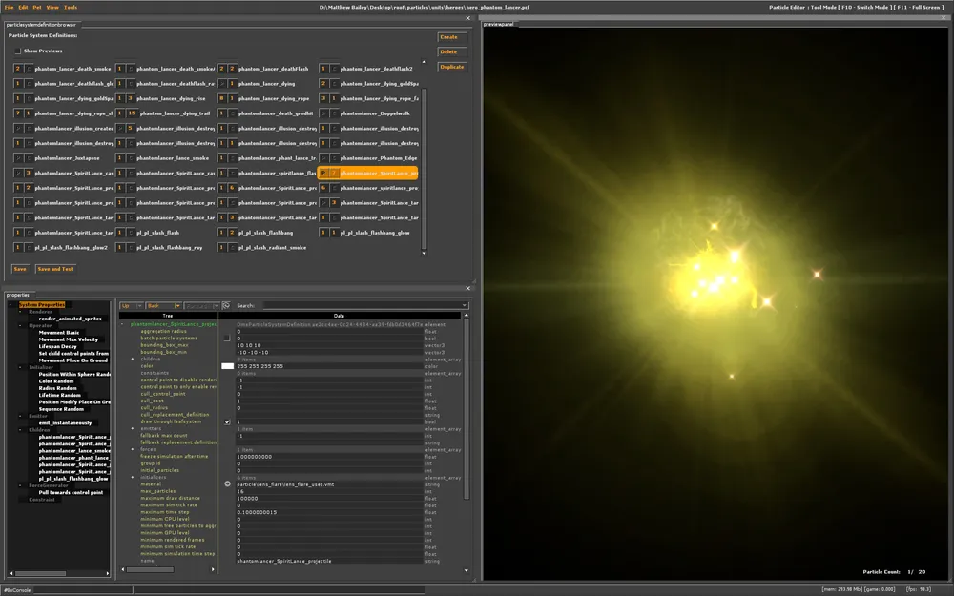Viewport: 954px width, 596px height.
Task: Open the Tools menu
Action: [x=71, y=7]
